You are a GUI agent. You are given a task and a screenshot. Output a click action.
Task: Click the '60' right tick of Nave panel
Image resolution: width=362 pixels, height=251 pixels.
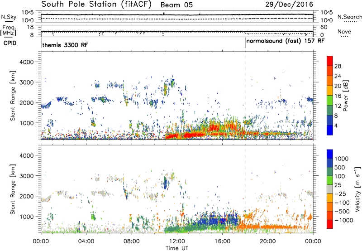click(x=324, y=27)
